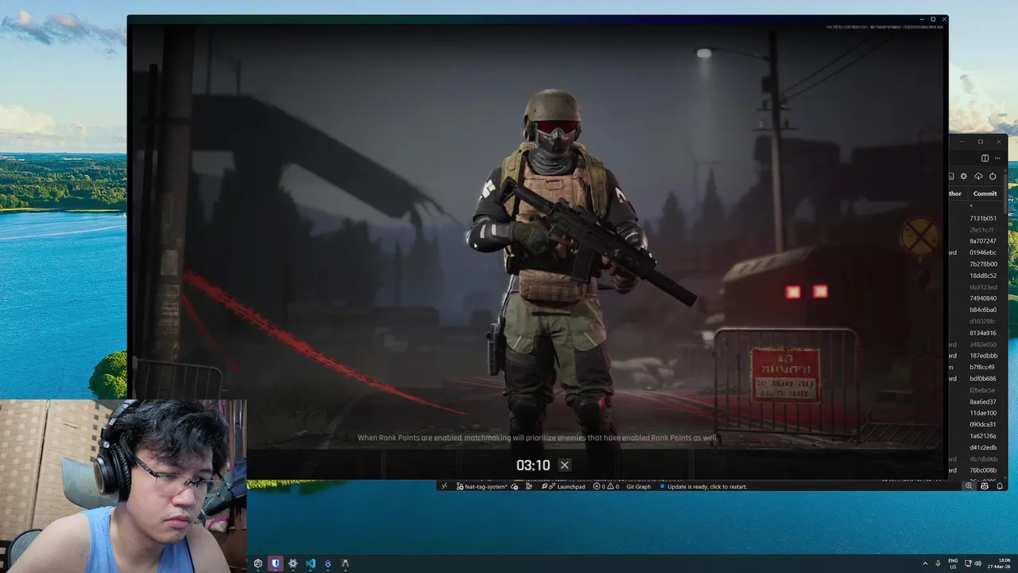Select commit 01946ebc in Git Graph
Image resolution: width=1018 pixels, height=573 pixels.
coord(983,253)
